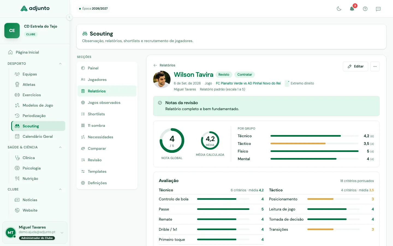Image resolution: width=393 pixels, height=246 pixels.
Task: Click the back arrow beside Relatórios
Action: pyautogui.click(x=155, y=65)
